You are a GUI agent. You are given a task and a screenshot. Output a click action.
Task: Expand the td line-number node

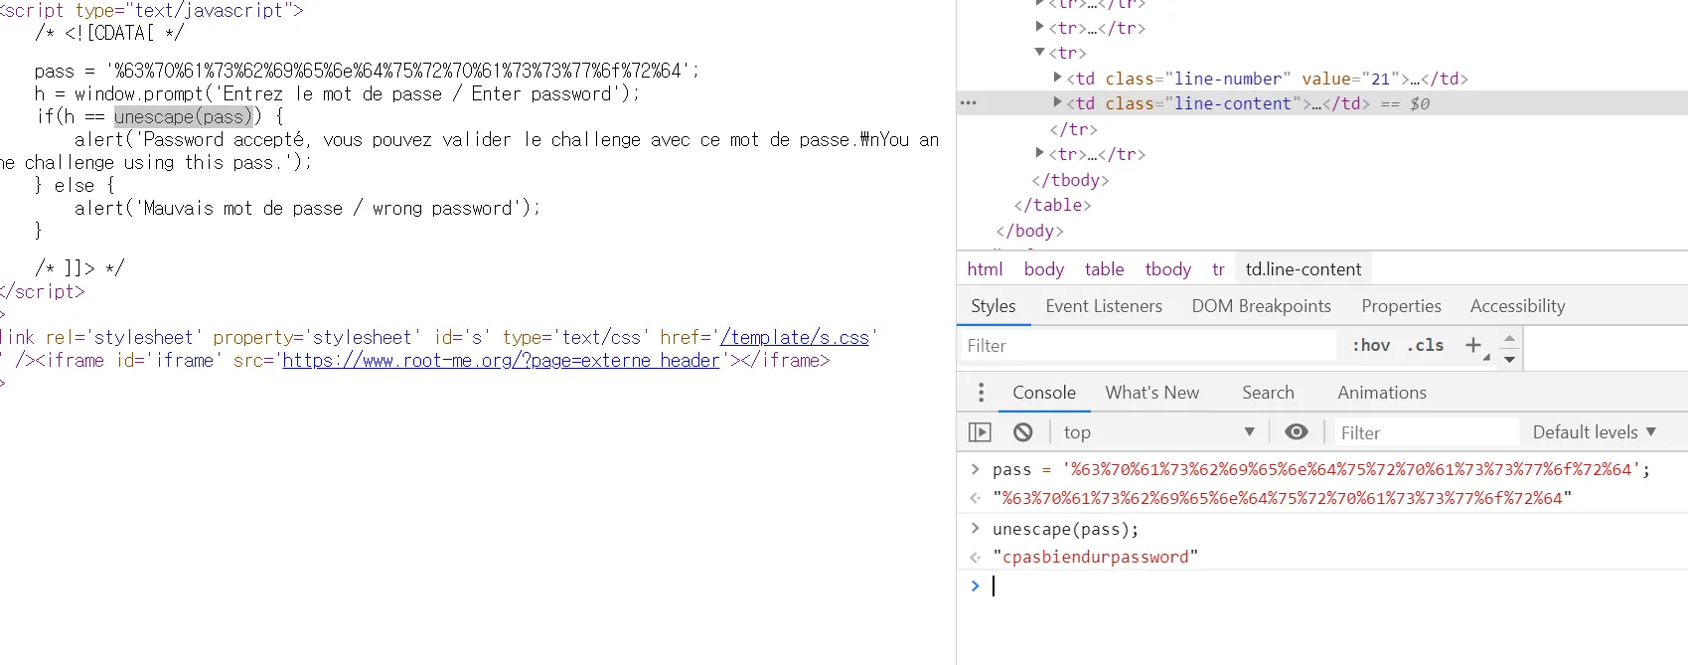point(1057,78)
